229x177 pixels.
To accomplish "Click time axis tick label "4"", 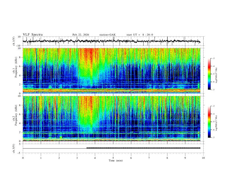I will (x=95, y=158).
